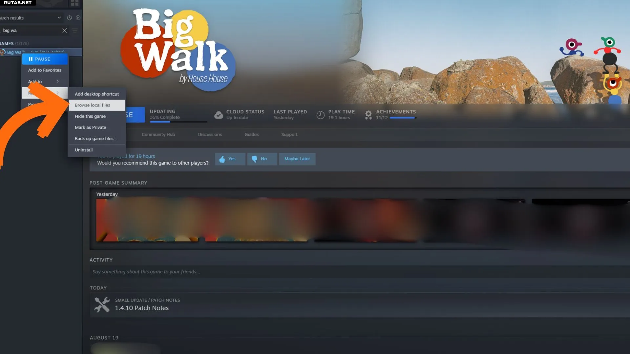Open the advanced filter settings icon
Viewport: 630px width, 354px height.
point(75,30)
